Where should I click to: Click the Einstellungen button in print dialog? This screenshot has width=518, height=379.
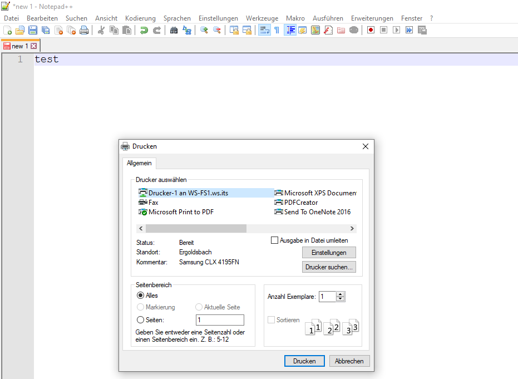[329, 253]
